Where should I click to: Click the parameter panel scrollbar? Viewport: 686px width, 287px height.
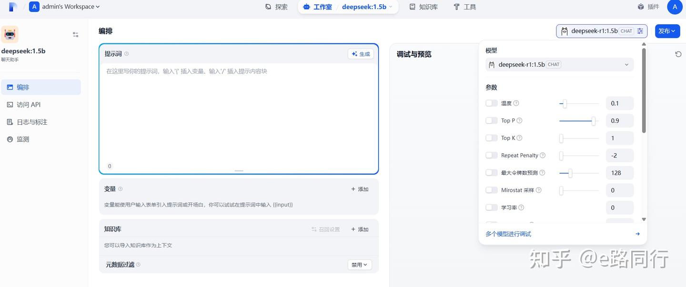[x=644, y=90]
